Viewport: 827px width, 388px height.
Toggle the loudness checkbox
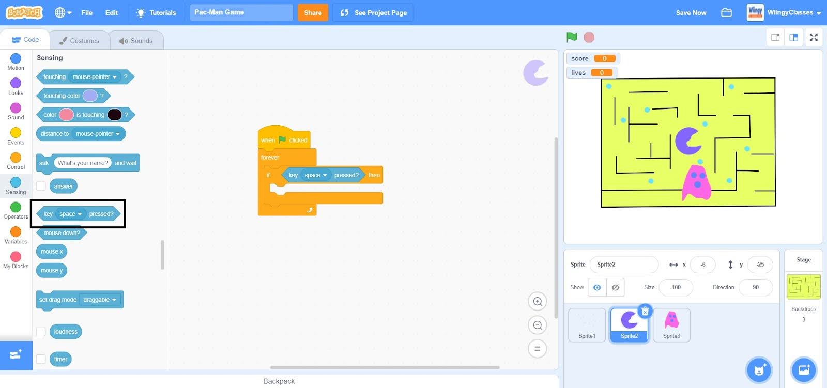[x=41, y=331]
